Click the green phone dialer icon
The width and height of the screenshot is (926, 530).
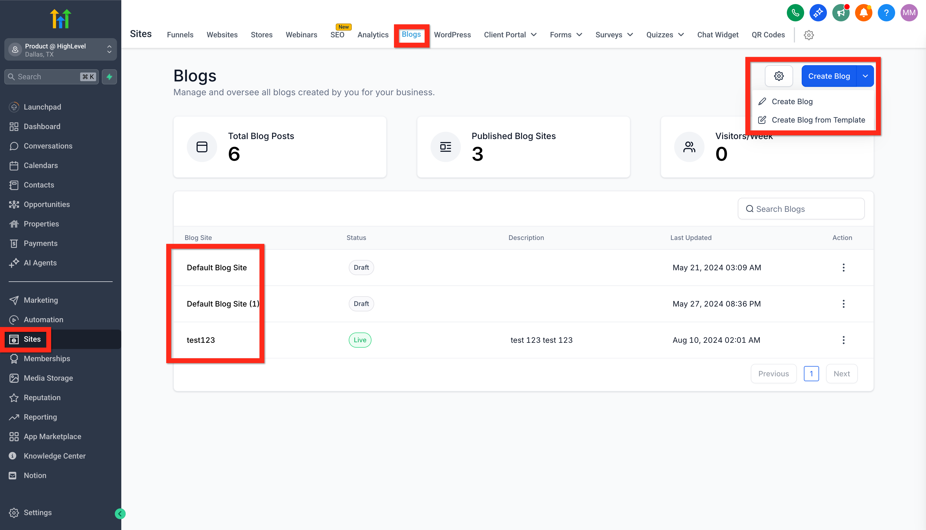coord(795,13)
